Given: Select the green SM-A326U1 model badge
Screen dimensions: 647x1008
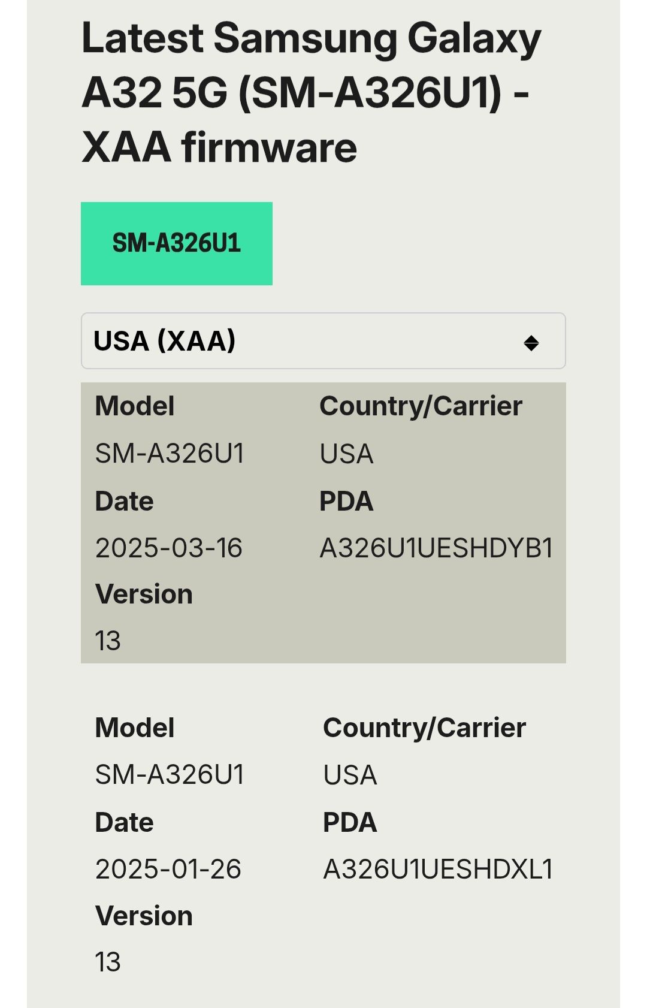Looking at the screenshot, I should point(177,243).
